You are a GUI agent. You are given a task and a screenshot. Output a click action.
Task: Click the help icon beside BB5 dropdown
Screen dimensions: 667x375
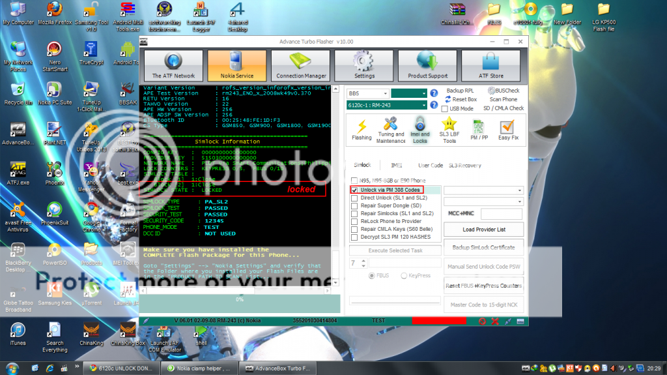point(434,93)
